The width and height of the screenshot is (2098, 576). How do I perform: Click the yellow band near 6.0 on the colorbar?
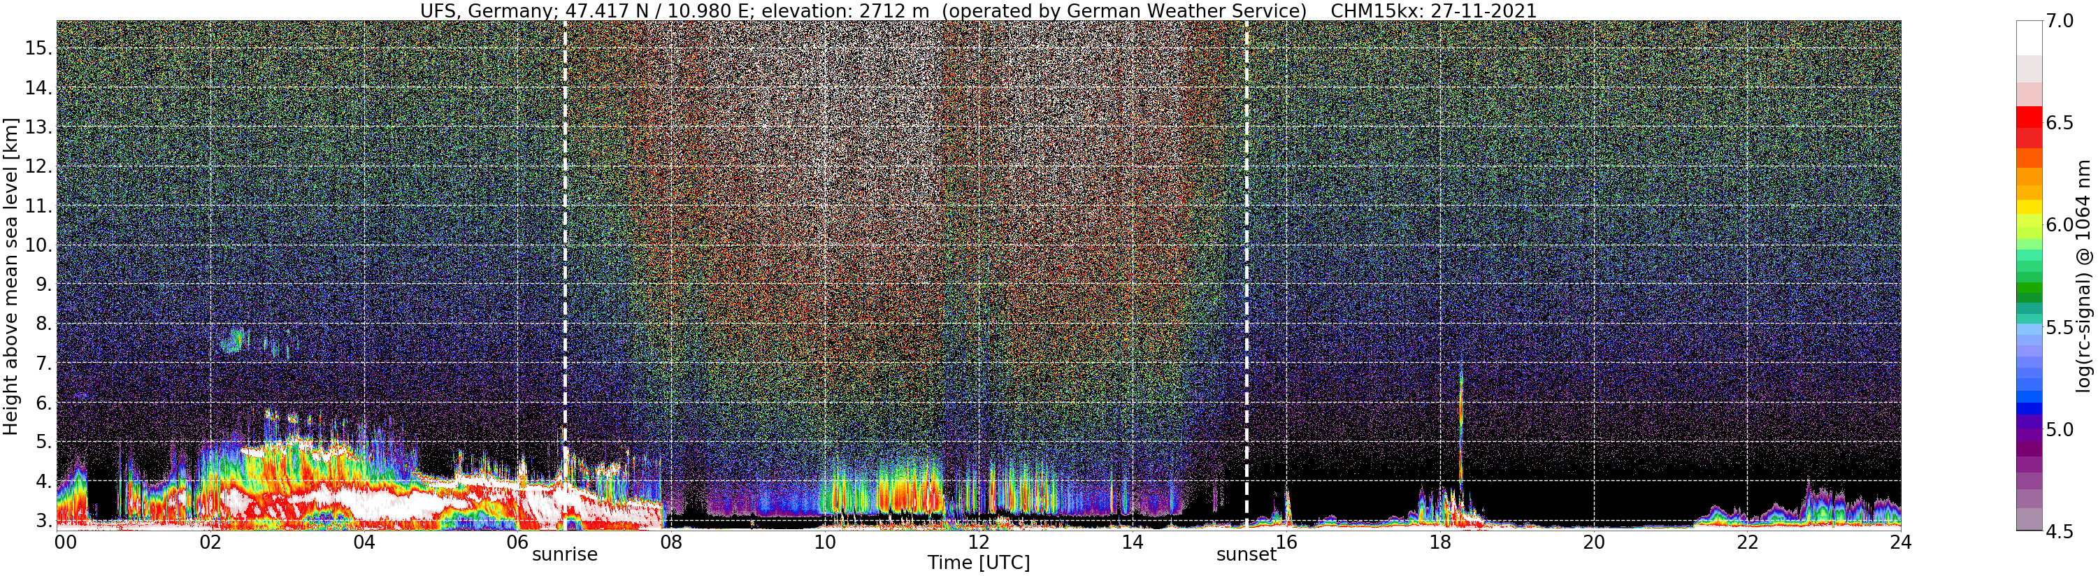pyautogui.click(x=2029, y=208)
